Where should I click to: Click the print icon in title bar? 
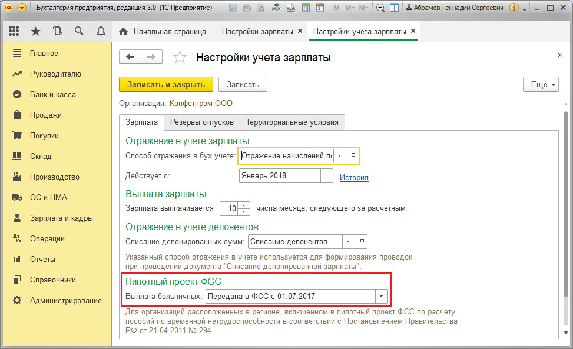click(x=247, y=8)
